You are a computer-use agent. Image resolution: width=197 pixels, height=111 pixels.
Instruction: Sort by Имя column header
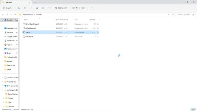click(x=26, y=20)
